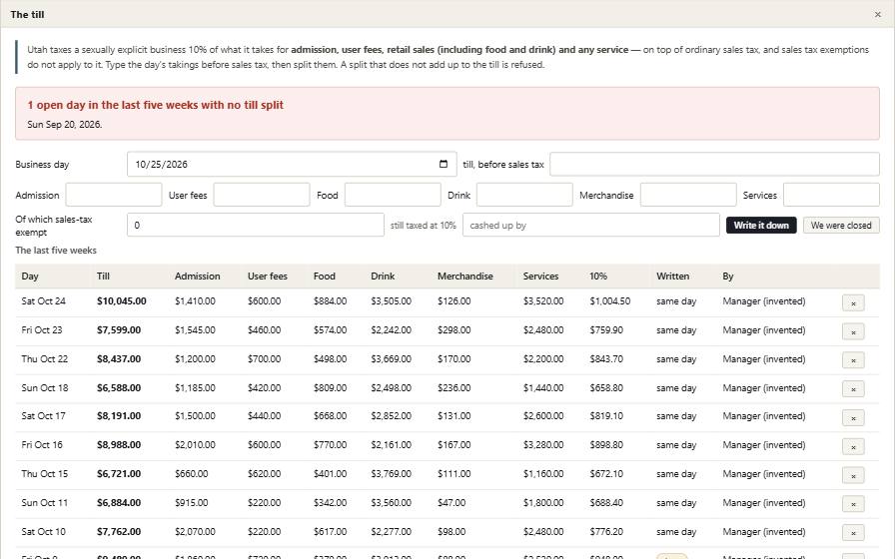Delete the Sat Oct 17 till row
Screen dimensions: 895x559
pos(853,417)
